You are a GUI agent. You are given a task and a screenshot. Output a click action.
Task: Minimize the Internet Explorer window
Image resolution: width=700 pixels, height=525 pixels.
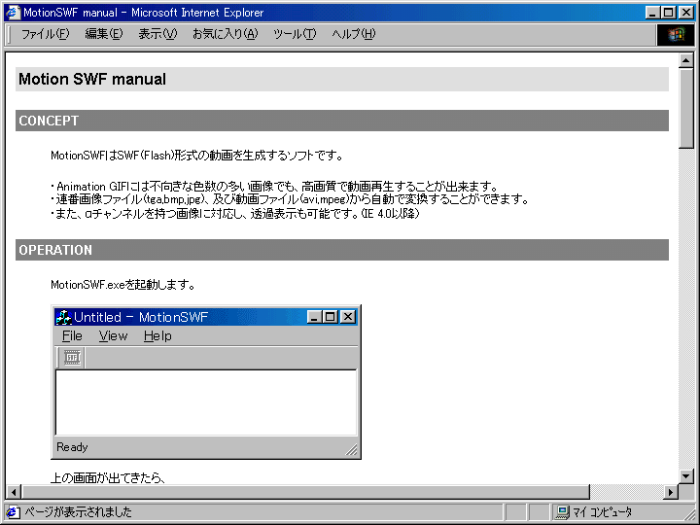click(x=653, y=13)
